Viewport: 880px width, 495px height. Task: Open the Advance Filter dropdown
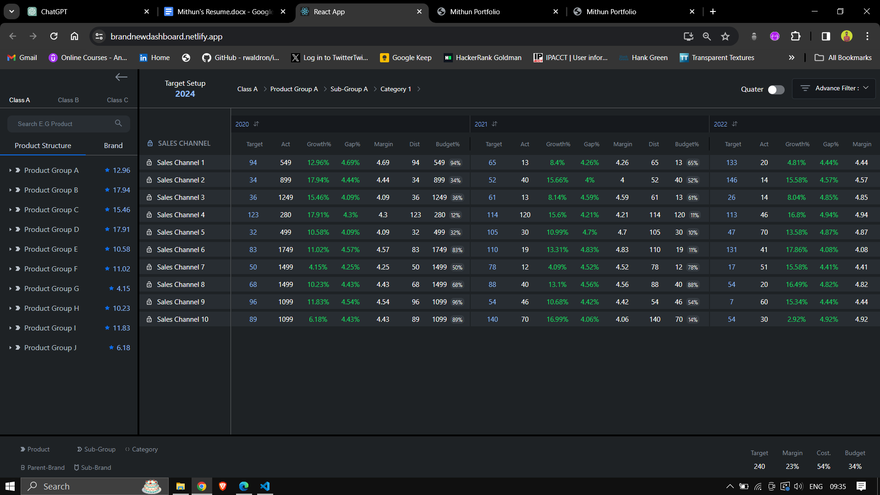[x=834, y=88]
